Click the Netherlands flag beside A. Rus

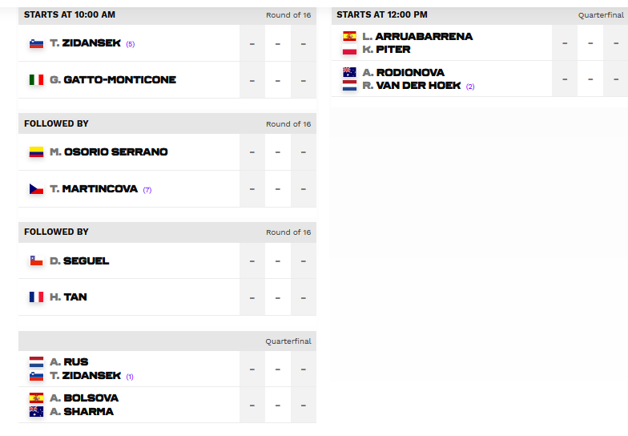[x=37, y=362]
